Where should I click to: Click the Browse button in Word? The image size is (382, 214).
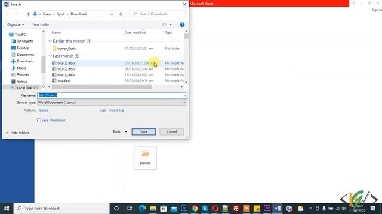(145, 158)
